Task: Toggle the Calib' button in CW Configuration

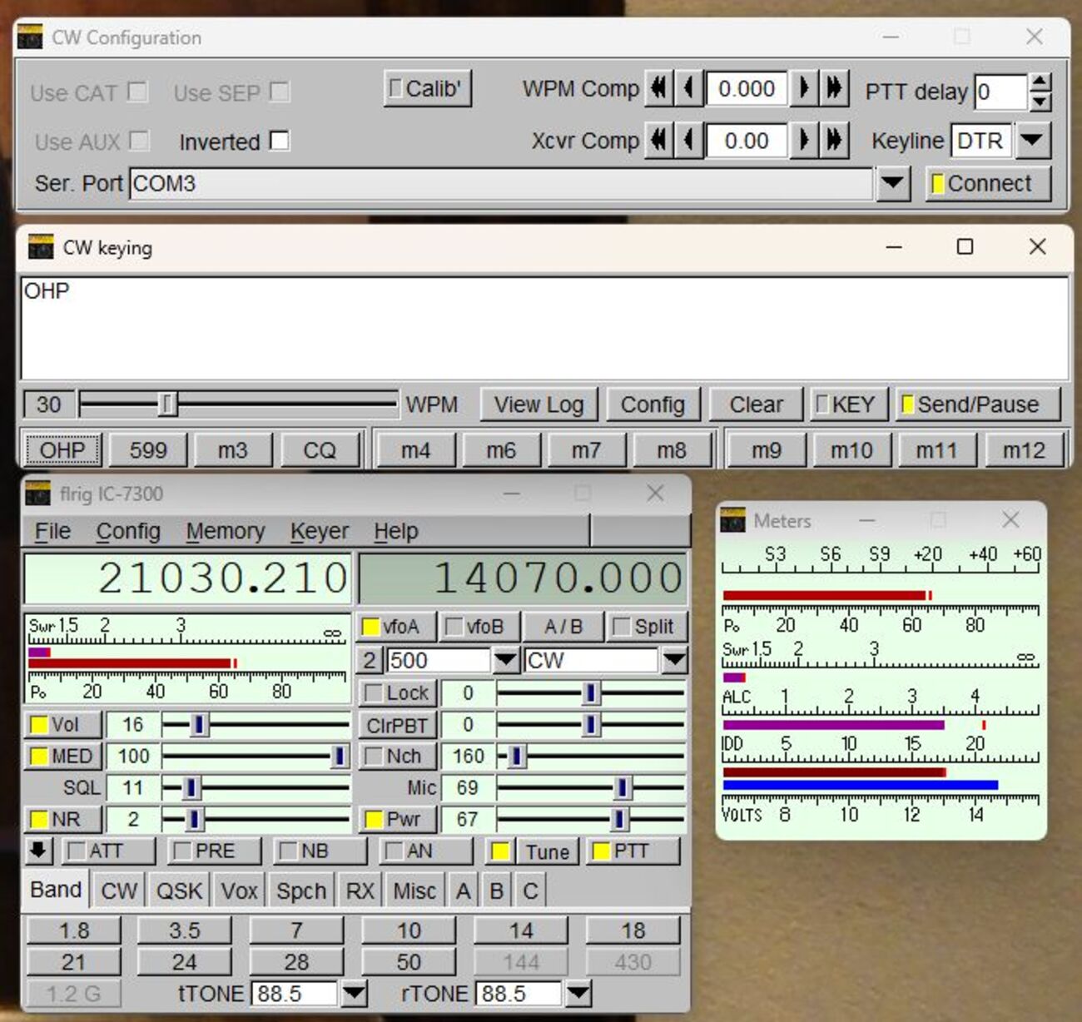Action: point(428,88)
